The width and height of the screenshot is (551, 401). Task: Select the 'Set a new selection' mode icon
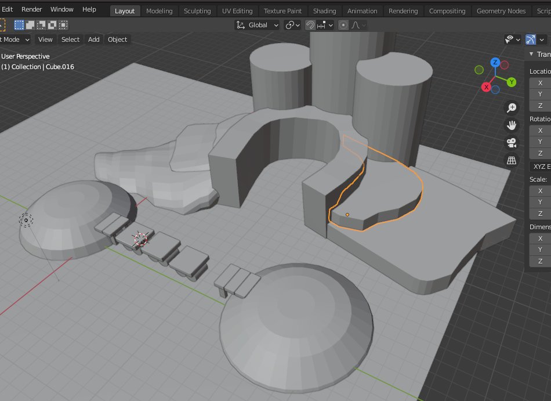(19, 25)
